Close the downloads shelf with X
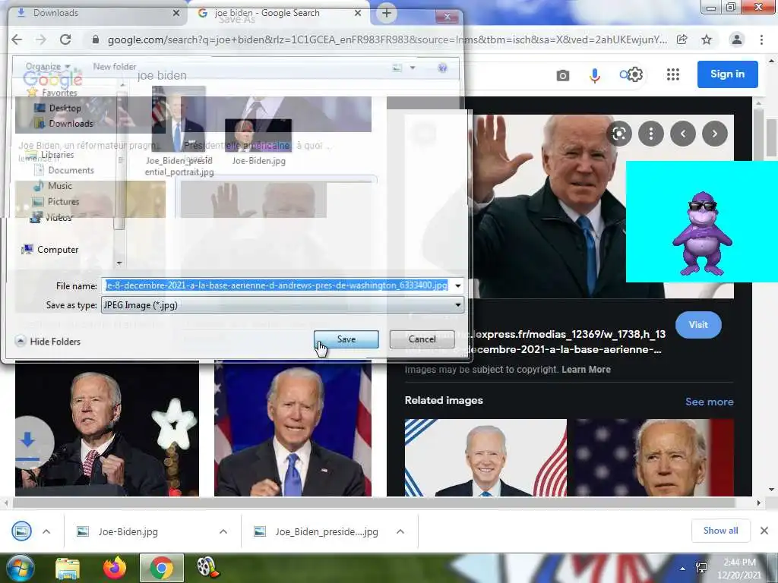Image resolution: width=778 pixels, height=583 pixels. [764, 531]
